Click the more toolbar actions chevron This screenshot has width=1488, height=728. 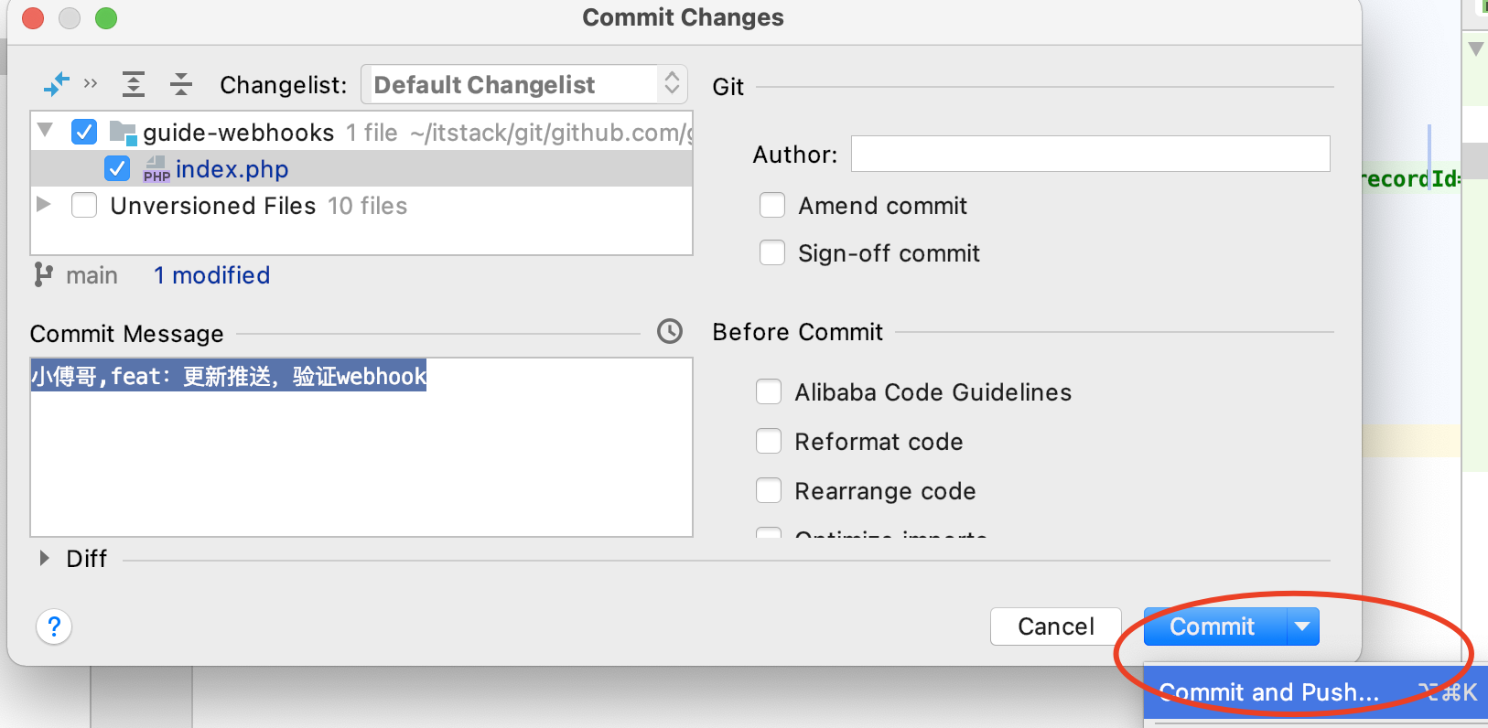pos(91,83)
